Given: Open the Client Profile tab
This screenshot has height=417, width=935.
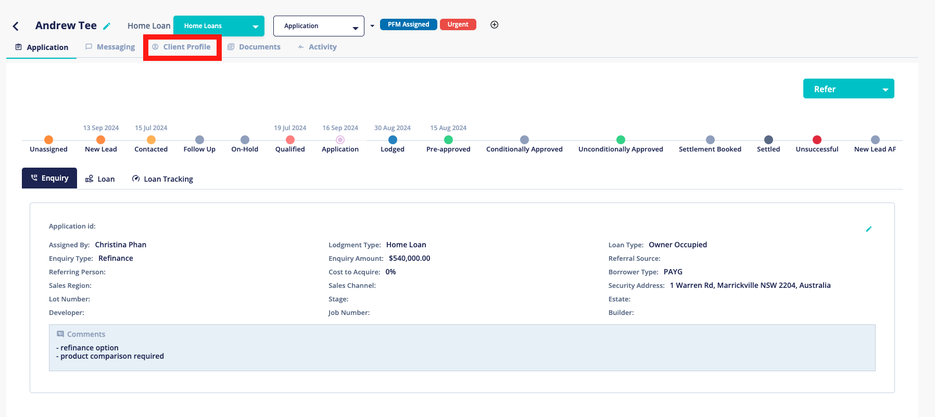Looking at the screenshot, I should 181,47.
